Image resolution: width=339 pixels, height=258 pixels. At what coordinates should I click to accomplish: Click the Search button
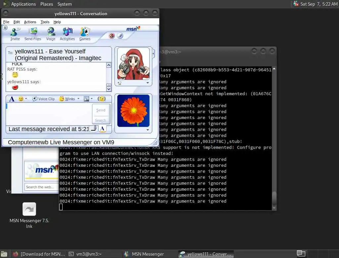coord(101,120)
